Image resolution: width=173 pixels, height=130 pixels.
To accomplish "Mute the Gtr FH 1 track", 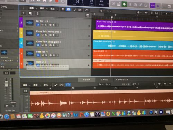I will click(43, 25).
